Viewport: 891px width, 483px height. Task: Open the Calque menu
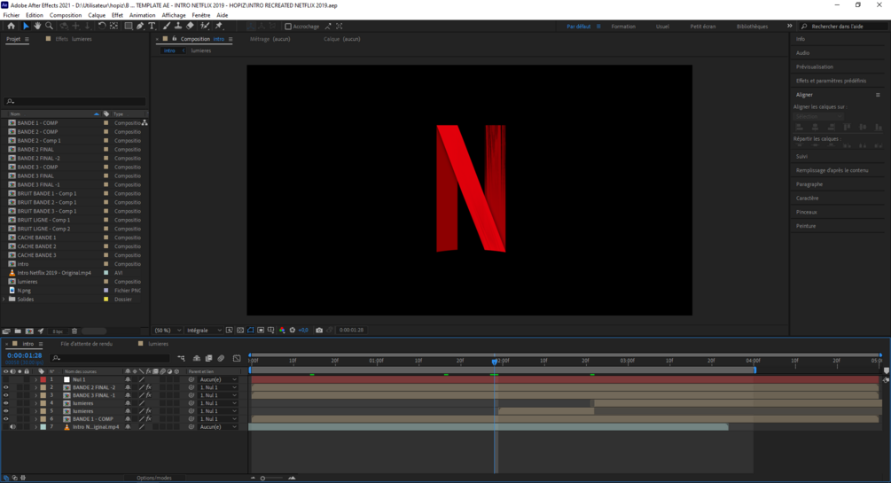97,15
